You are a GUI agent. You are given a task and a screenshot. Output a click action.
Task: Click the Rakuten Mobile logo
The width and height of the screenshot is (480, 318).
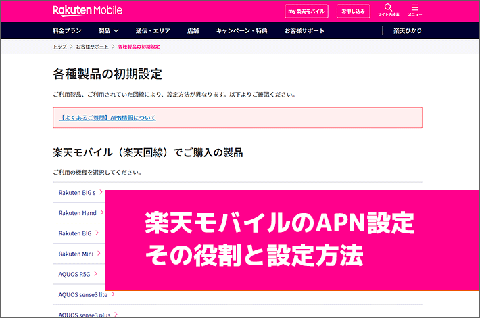tap(87, 10)
